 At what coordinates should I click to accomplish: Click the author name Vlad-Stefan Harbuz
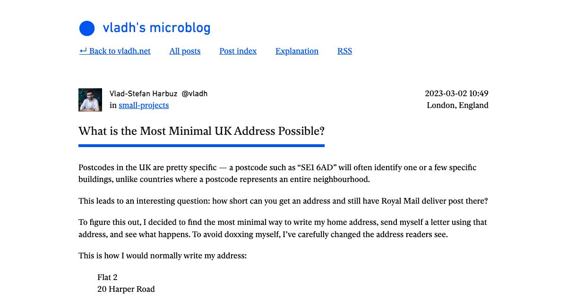coord(143,93)
